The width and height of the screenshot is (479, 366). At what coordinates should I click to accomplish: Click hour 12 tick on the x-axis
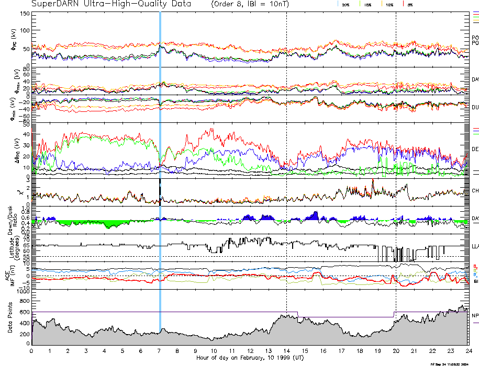[x=250, y=351]
